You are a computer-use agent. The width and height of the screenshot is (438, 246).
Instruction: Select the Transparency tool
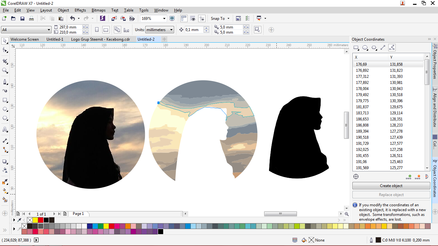(x=5, y=170)
